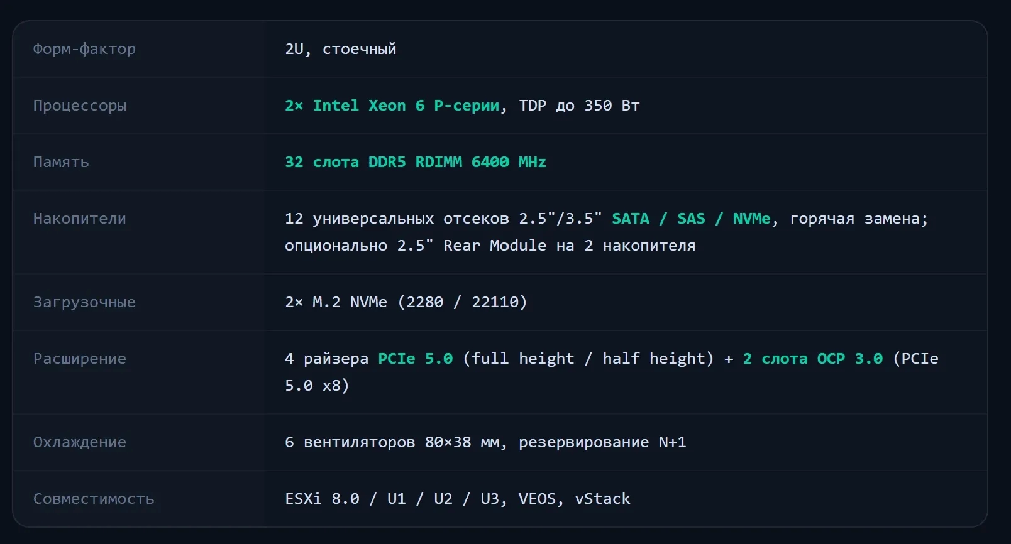The height and width of the screenshot is (544, 1011).
Task: Click the Загрузочные row label
Action: (84, 302)
